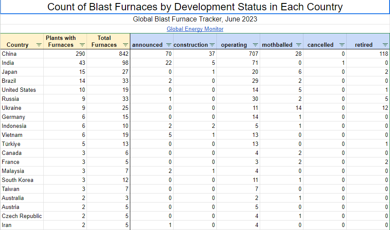Select the Australia country cell

(x=22, y=198)
